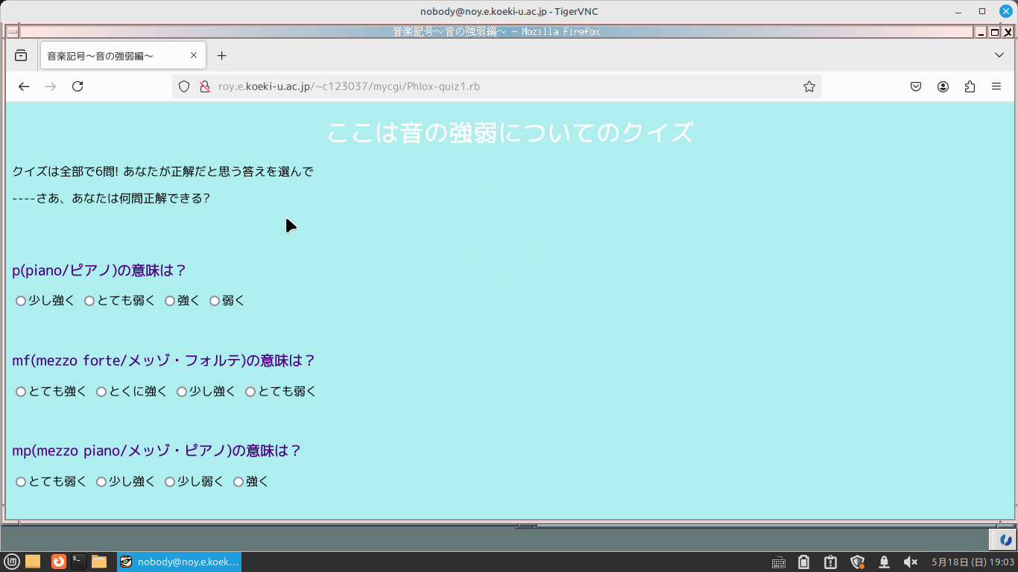This screenshot has height=572, width=1018.
Task: Click the Firefox reload page button
Action: point(78,86)
